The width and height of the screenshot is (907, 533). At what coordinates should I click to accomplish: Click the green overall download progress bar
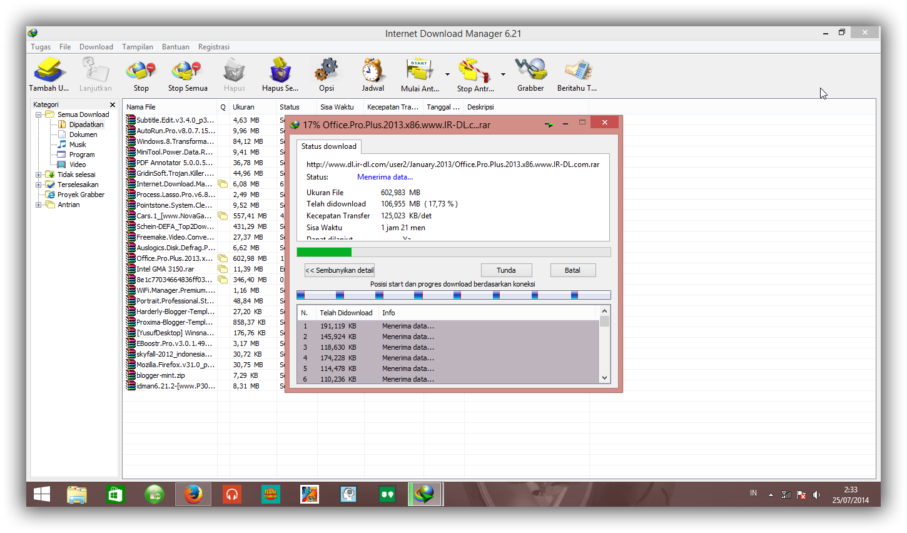point(453,252)
